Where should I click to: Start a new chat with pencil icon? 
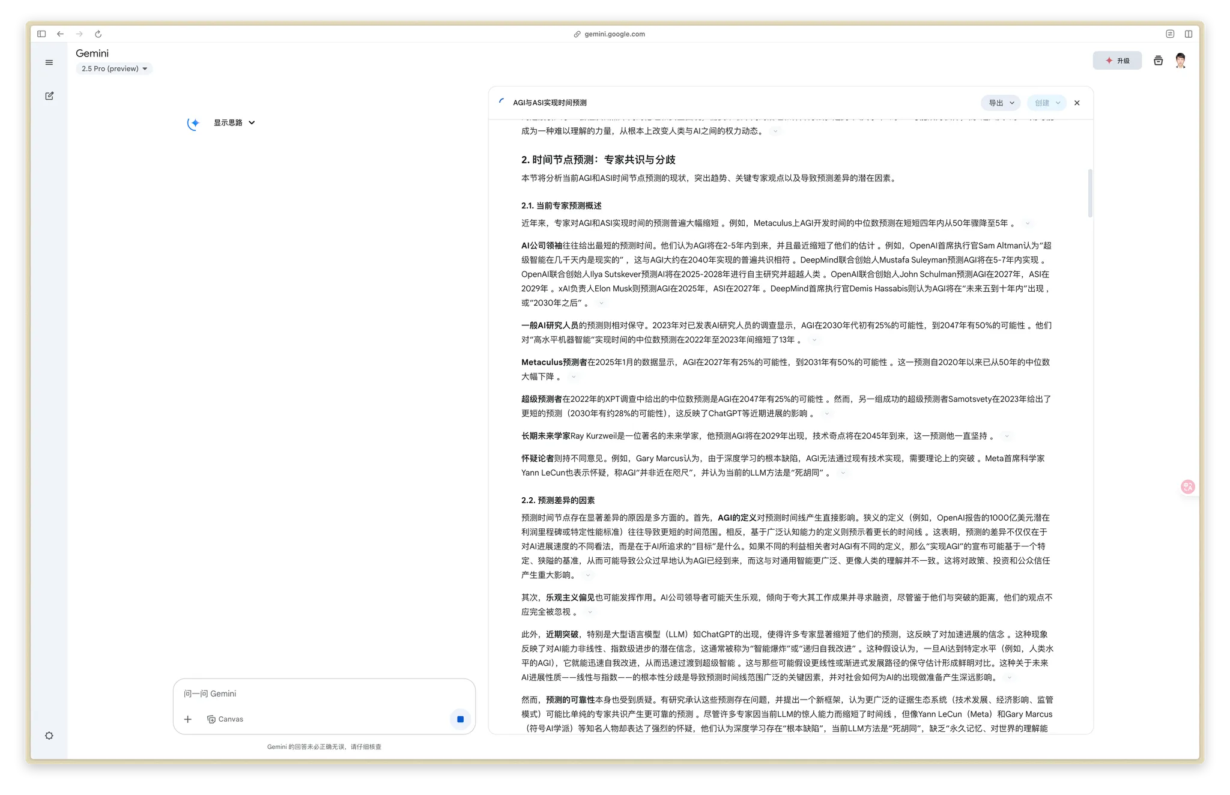point(49,95)
